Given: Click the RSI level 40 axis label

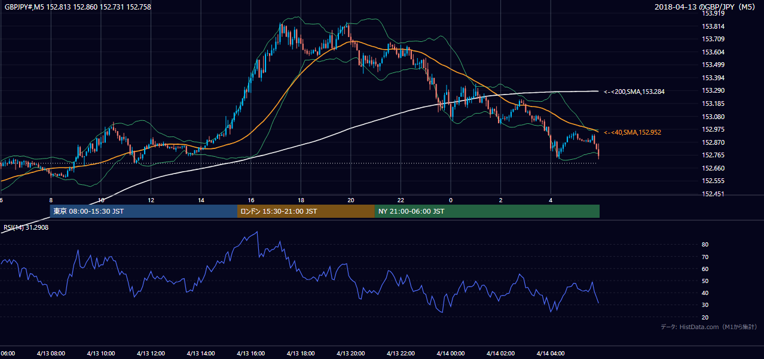Looking at the screenshot, I should pyautogui.click(x=705, y=293).
